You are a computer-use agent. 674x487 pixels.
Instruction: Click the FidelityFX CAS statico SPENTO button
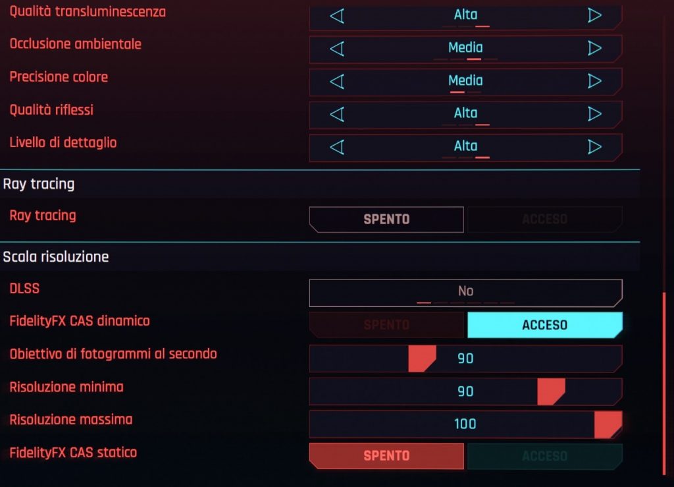386,456
